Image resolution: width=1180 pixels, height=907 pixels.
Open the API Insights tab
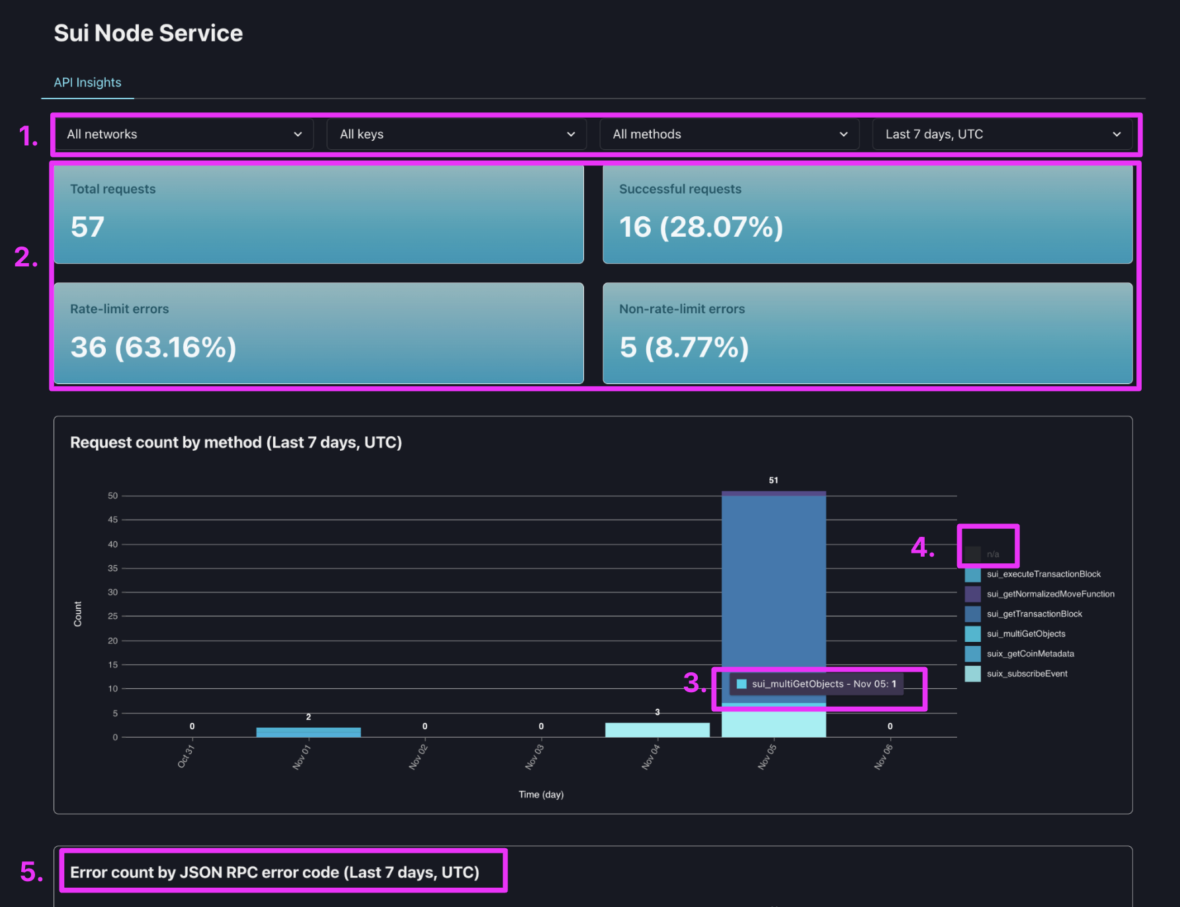pos(87,83)
